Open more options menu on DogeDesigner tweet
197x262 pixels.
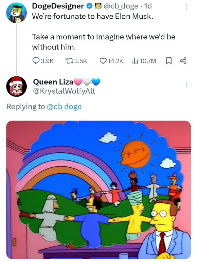point(187,7)
